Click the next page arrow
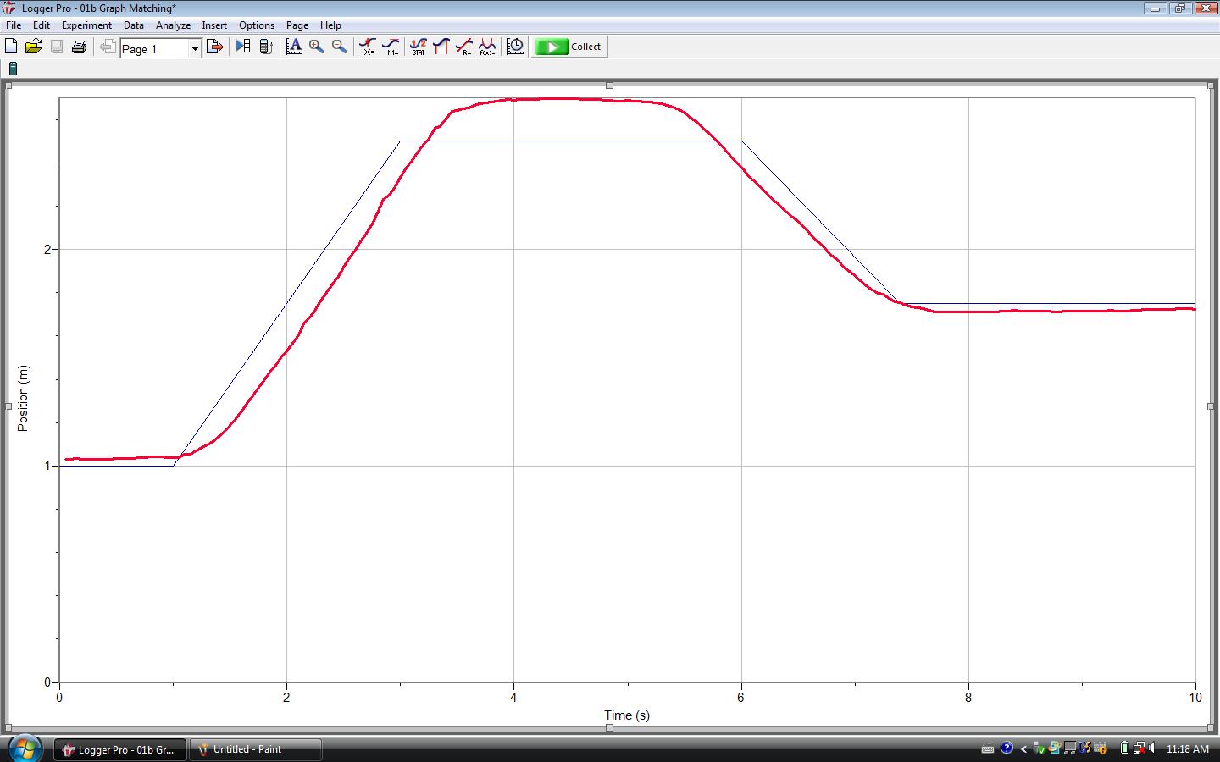The width and height of the screenshot is (1220, 762). (x=214, y=47)
